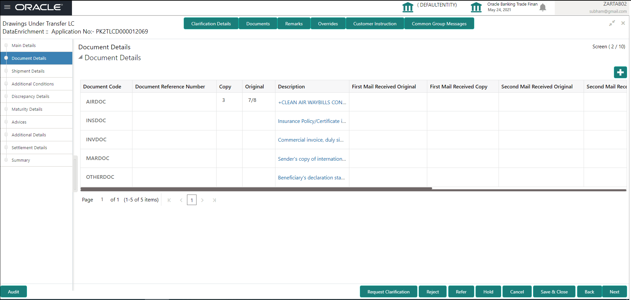
Task: Click the Oracle Banking Trade Finance branch icon
Action: [476, 7]
